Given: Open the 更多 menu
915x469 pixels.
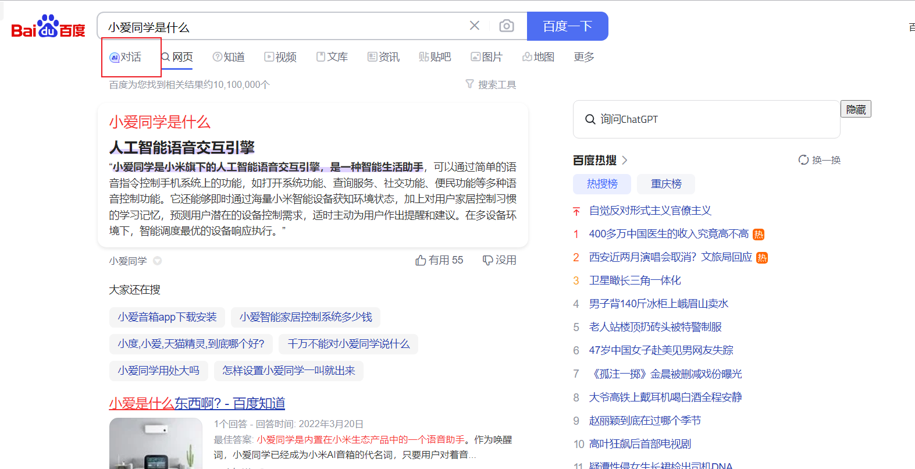Looking at the screenshot, I should click(583, 57).
